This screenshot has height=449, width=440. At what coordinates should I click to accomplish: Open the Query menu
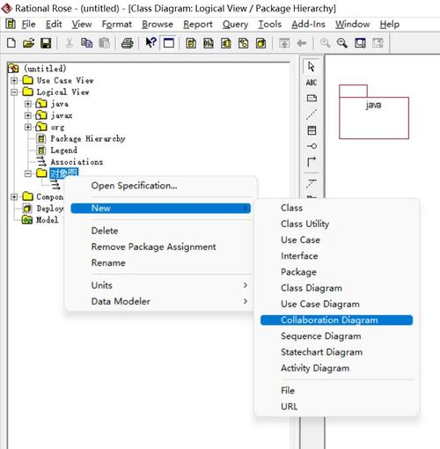235,24
